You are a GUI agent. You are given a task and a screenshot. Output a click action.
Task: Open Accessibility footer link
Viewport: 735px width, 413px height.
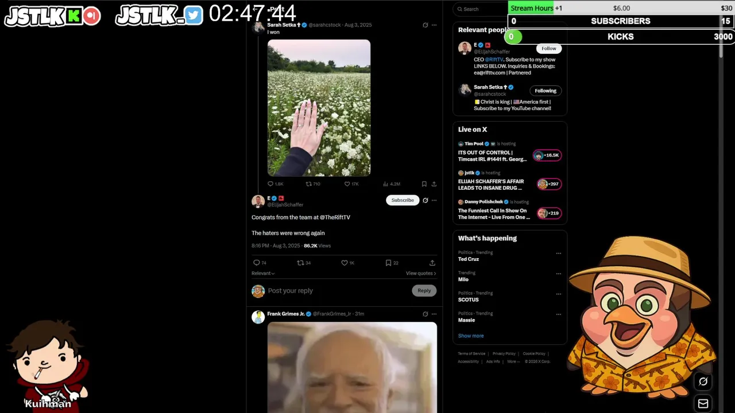(468, 361)
